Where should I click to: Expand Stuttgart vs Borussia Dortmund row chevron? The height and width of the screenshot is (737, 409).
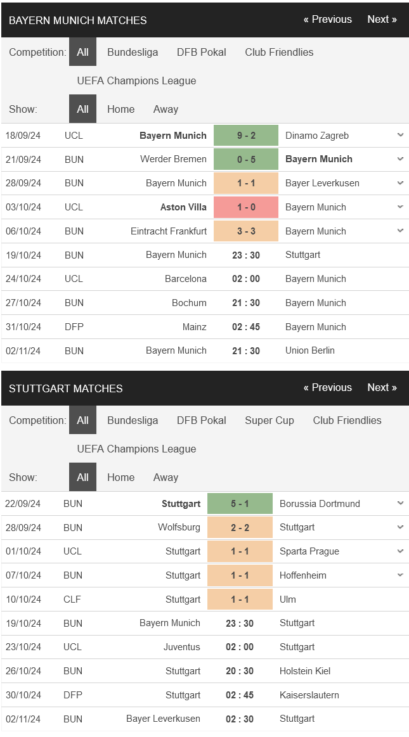coord(400,503)
